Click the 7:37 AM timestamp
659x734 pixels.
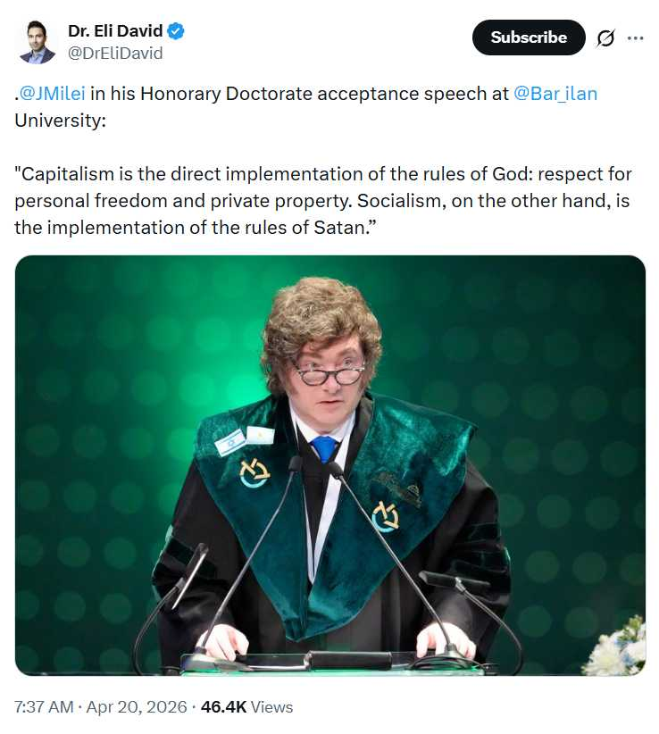point(44,706)
